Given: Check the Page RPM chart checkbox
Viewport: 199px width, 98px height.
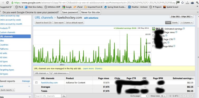Looking at the screenshot, I should [x=154, y=46].
